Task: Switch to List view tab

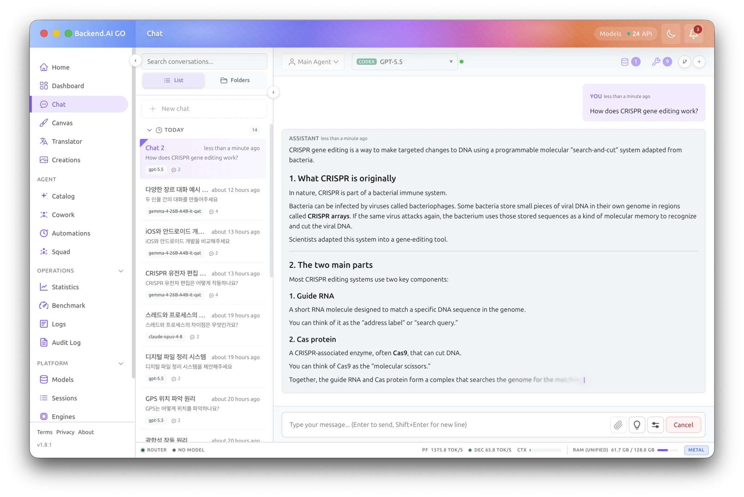Action: coord(173,80)
